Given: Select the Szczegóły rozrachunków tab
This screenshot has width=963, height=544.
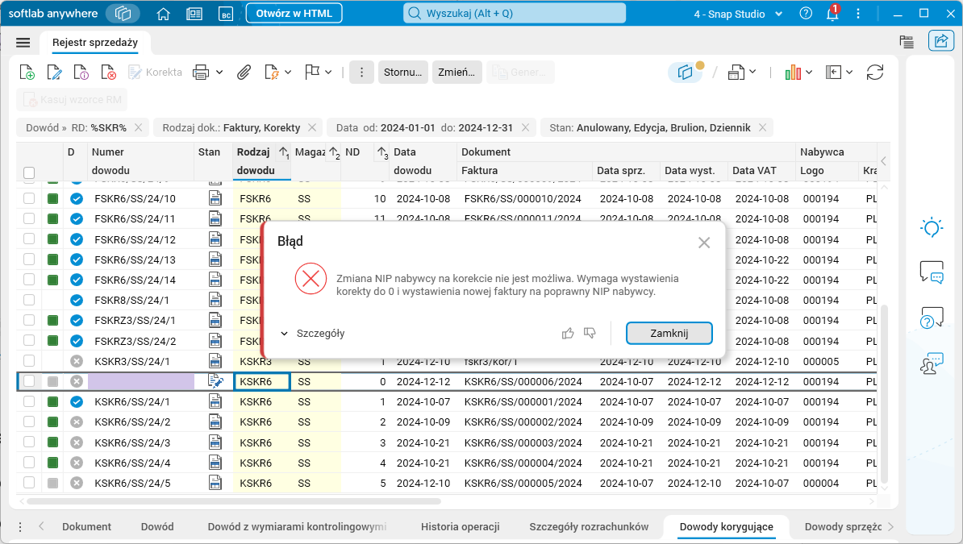Looking at the screenshot, I should pos(588,527).
